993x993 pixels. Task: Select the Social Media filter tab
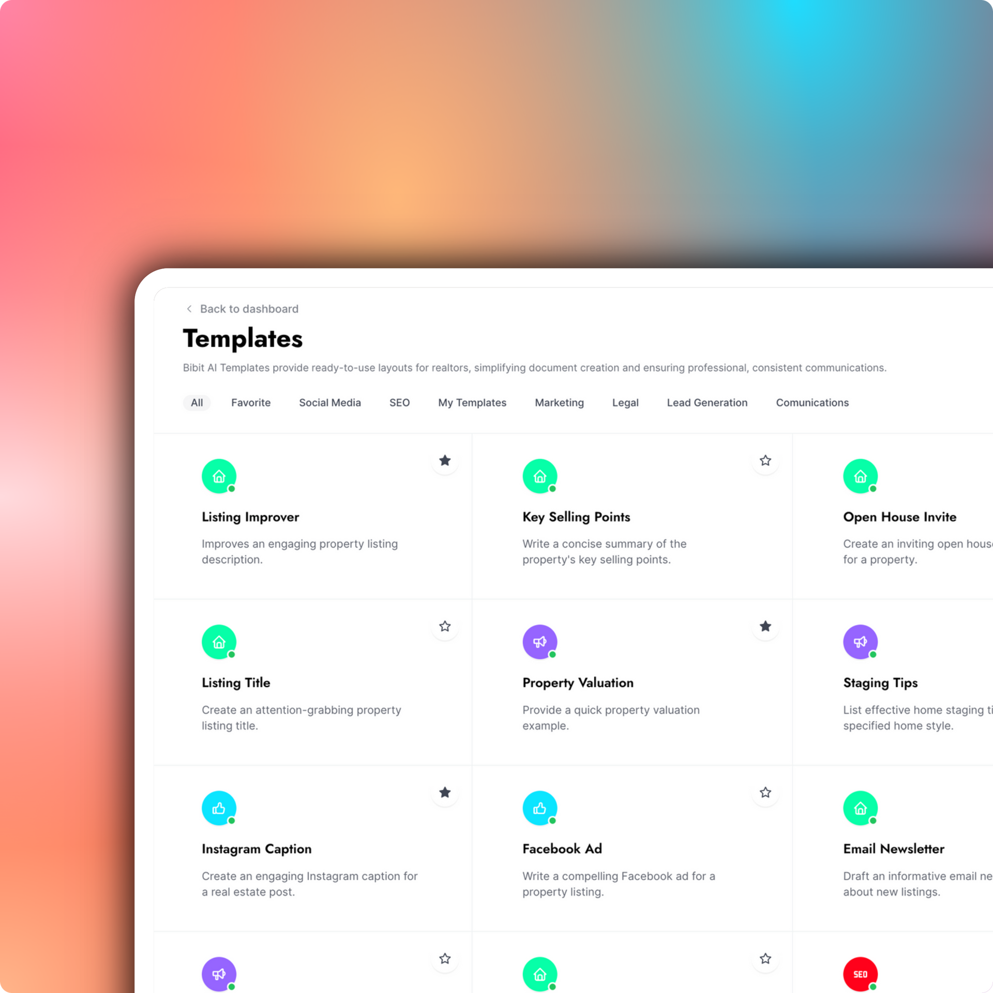(330, 402)
